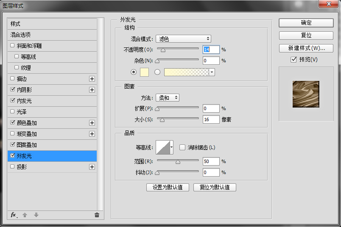This screenshot has height=227, width=341.
Task: Click the silk texture style preview thumbnail
Action: click(306, 94)
